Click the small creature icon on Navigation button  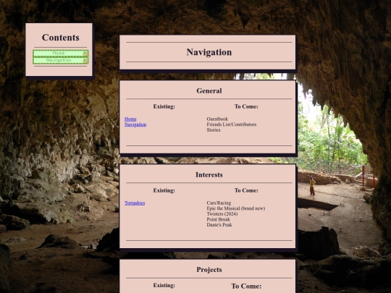(85, 61)
